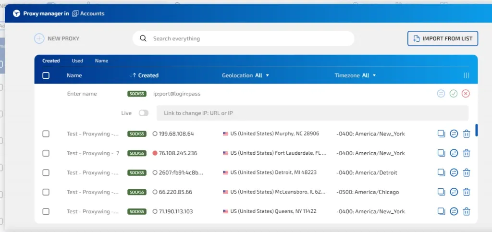492x232 pixels.
Task: Click the Import From List button
Action: 443,38
